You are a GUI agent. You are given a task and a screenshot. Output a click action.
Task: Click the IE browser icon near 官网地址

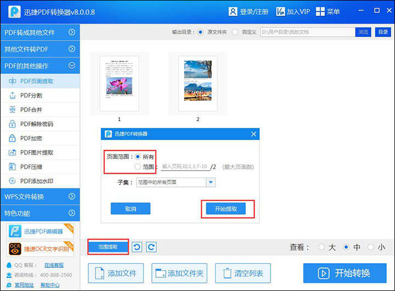pos(9,285)
